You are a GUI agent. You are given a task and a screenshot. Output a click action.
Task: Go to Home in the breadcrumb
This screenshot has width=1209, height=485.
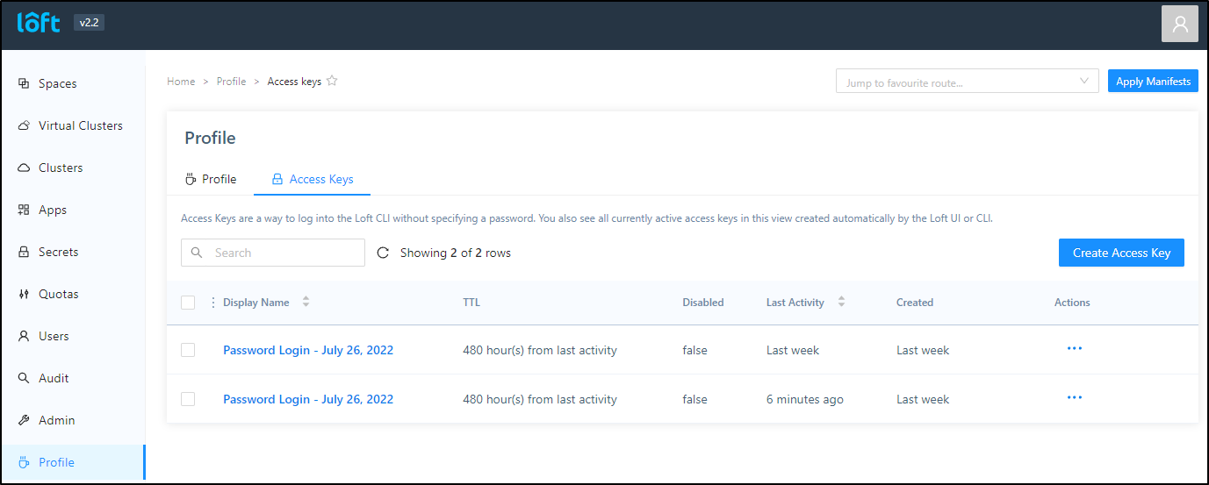pyautogui.click(x=181, y=82)
